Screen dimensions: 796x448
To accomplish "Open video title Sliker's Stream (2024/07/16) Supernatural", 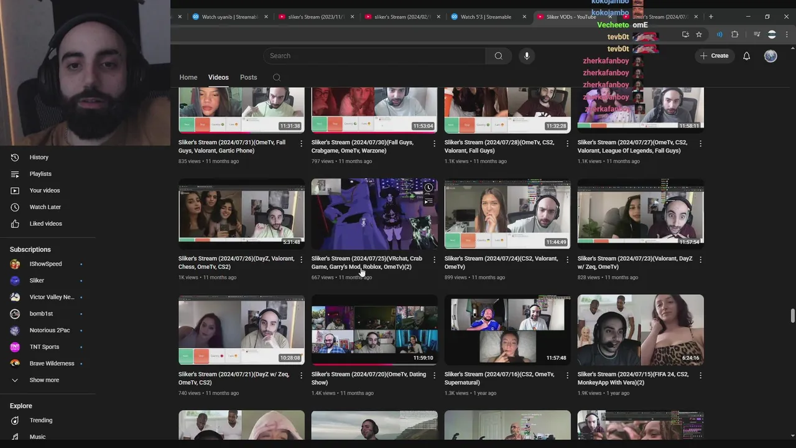I will tap(499, 378).
